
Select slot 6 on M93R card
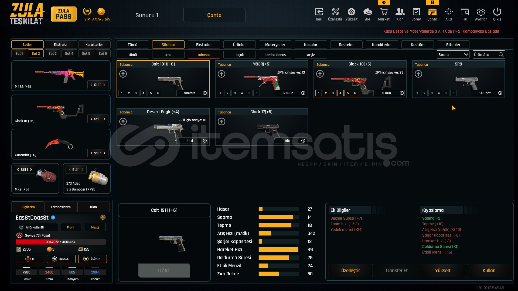click(x=257, y=93)
